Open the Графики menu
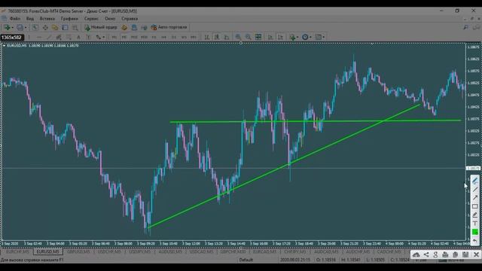 coord(69,19)
